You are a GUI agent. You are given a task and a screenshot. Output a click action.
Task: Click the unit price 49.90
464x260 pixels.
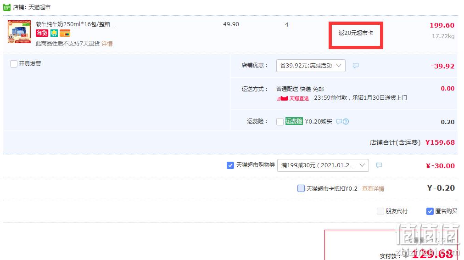(x=231, y=24)
